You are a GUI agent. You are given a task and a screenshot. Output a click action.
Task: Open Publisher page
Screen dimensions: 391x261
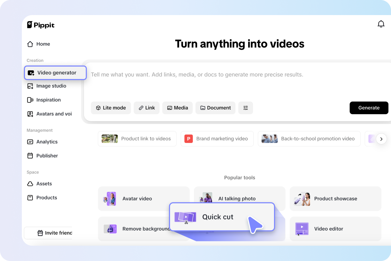pos(43,156)
